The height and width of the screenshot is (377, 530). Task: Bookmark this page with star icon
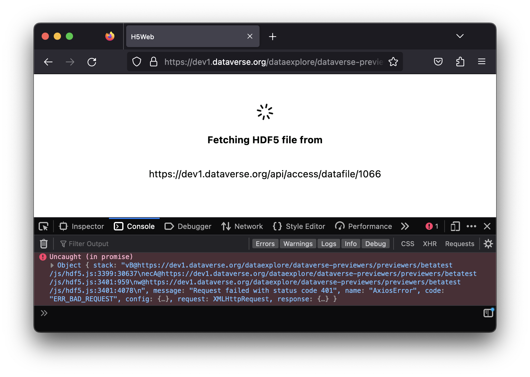click(x=393, y=62)
